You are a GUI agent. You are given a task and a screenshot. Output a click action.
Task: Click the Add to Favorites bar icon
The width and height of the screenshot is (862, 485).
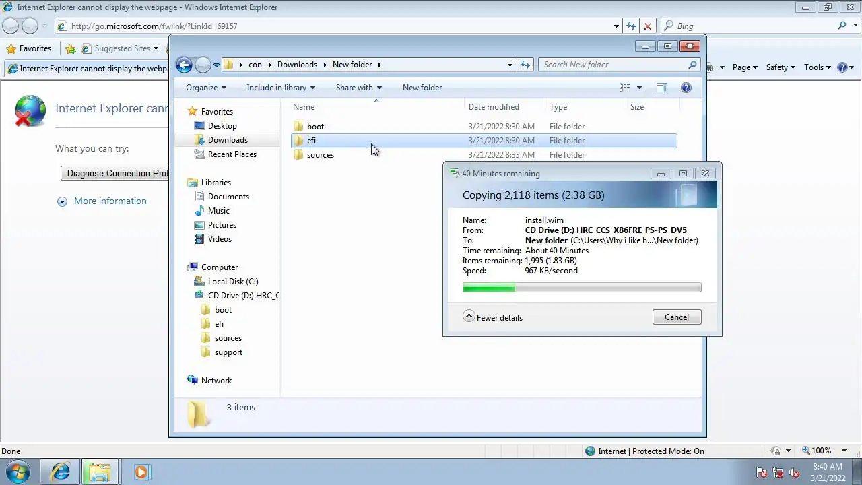71,48
